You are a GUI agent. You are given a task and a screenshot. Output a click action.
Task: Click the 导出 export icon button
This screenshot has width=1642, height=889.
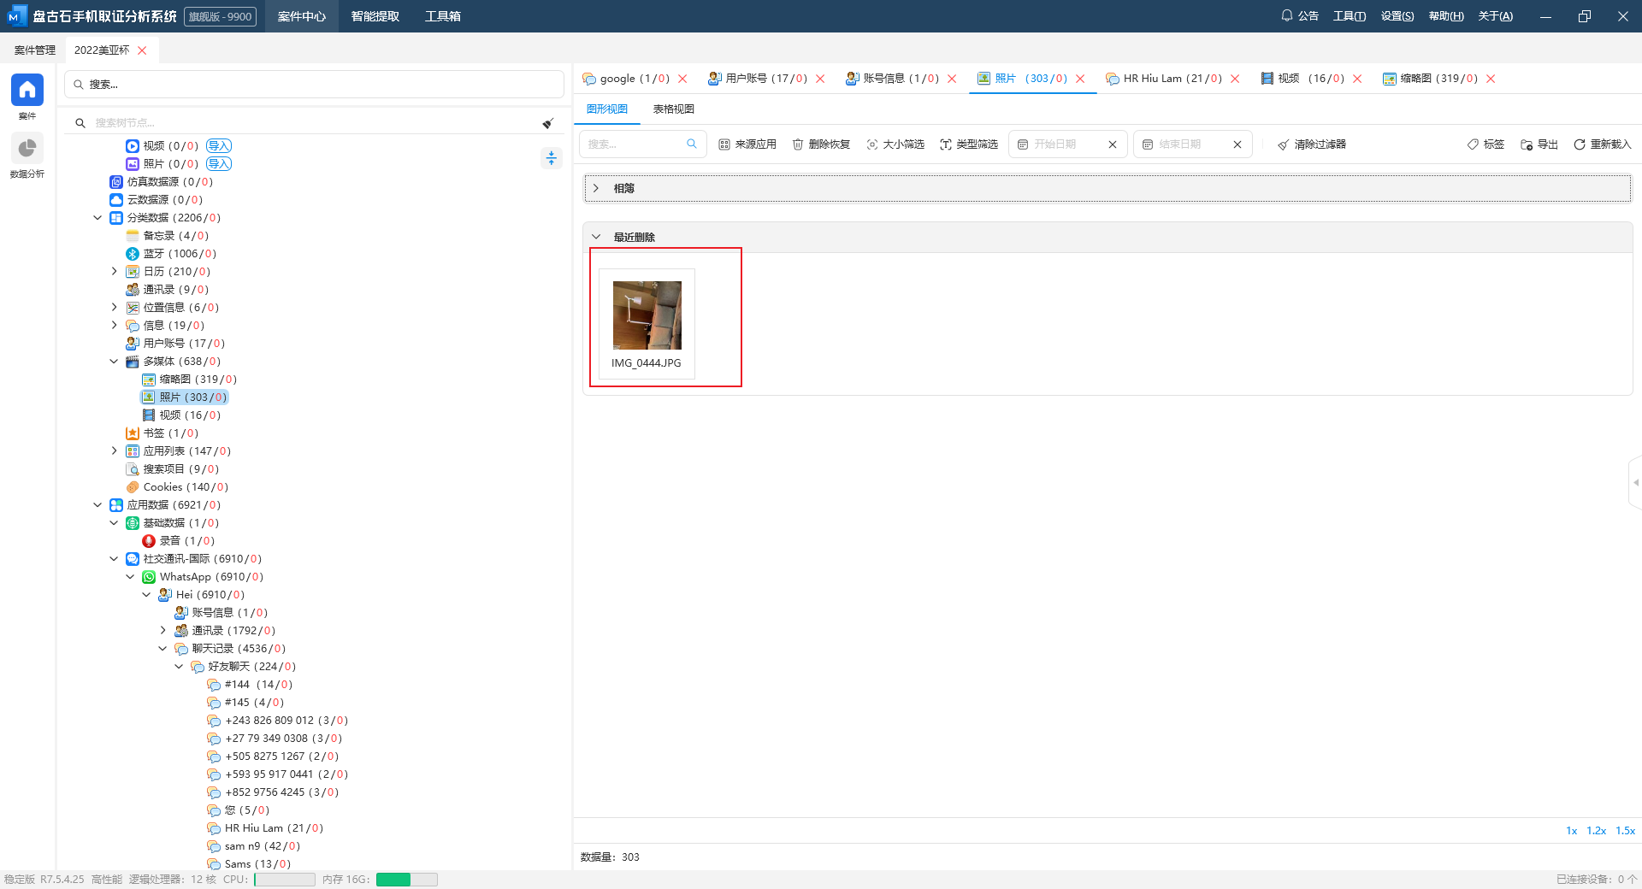coord(1539,144)
